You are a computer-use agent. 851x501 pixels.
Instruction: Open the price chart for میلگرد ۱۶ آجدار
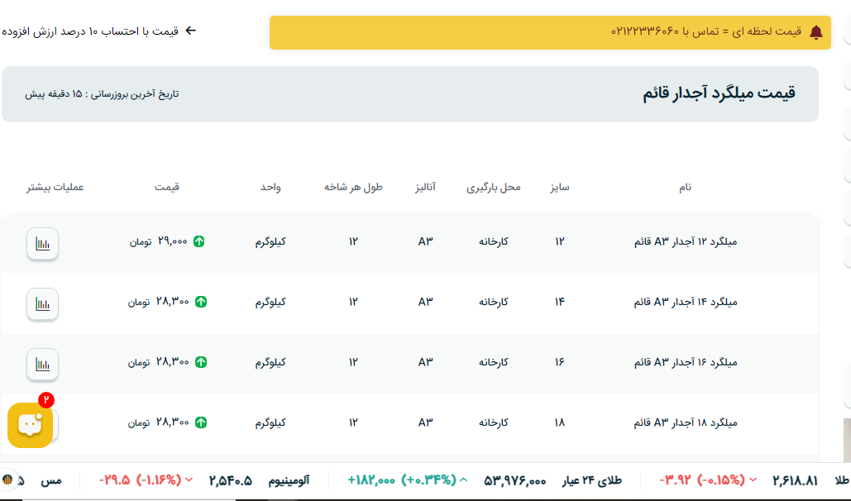point(42,364)
